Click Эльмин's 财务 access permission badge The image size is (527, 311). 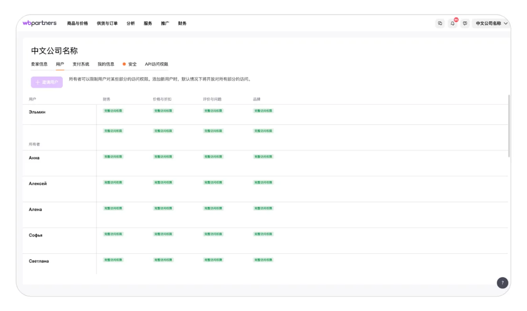coord(113,111)
